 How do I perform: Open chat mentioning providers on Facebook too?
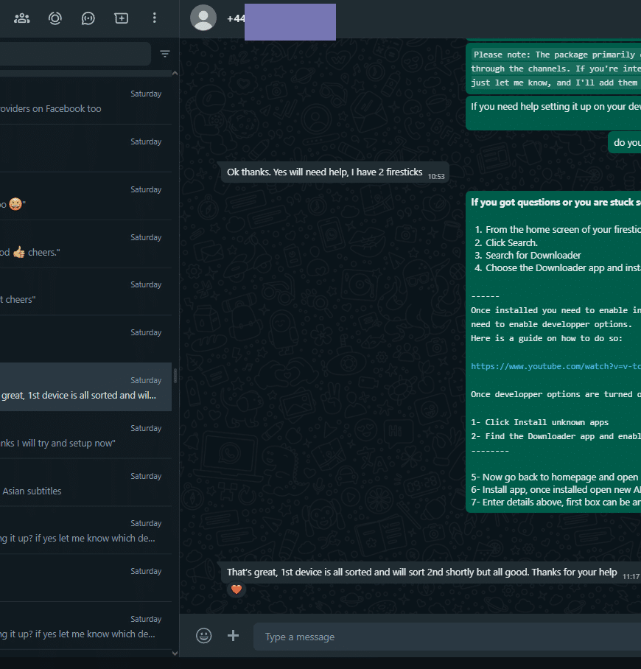[x=81, y=102]
